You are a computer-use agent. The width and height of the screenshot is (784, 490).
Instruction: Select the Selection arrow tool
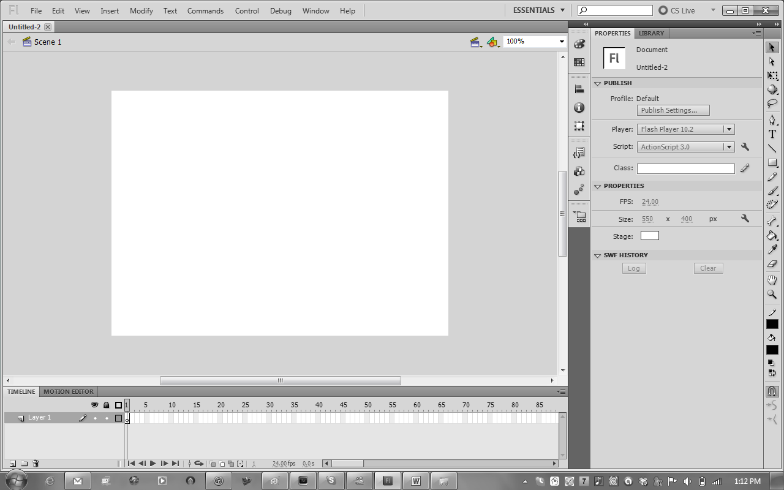pyautogui.click(x=772, y=47)
